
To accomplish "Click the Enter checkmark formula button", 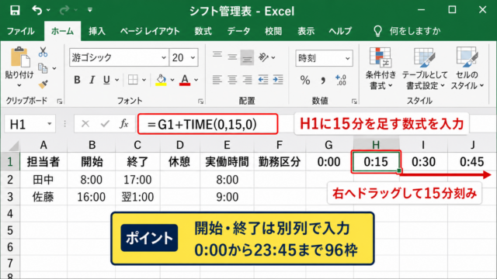I will pyautogui.click(x=105, y=124).
